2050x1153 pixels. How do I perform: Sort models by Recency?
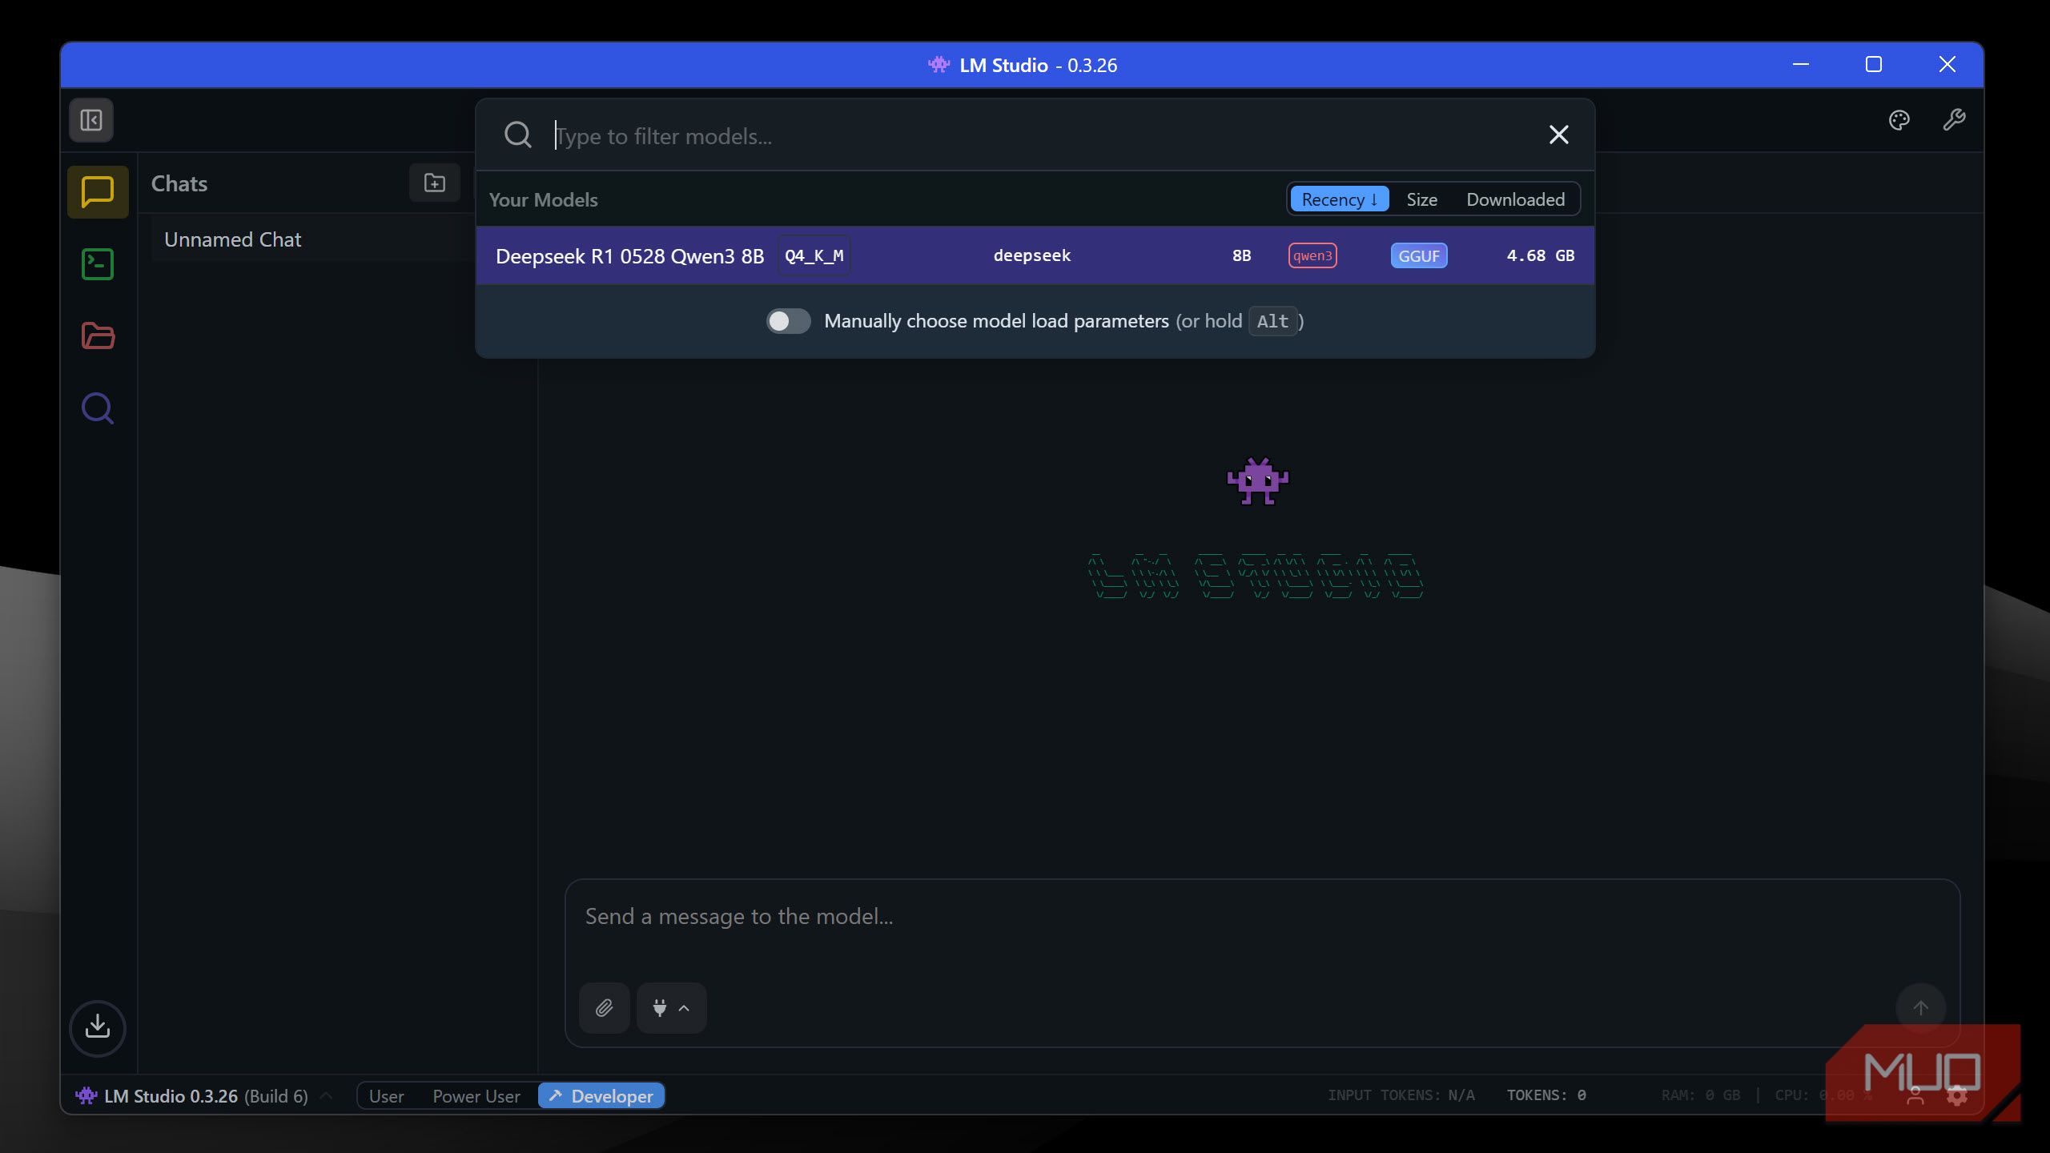coord(1339,199)
